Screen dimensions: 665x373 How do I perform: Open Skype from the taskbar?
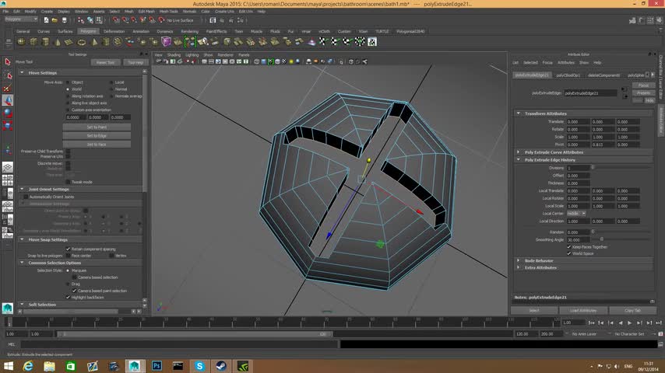200,365
